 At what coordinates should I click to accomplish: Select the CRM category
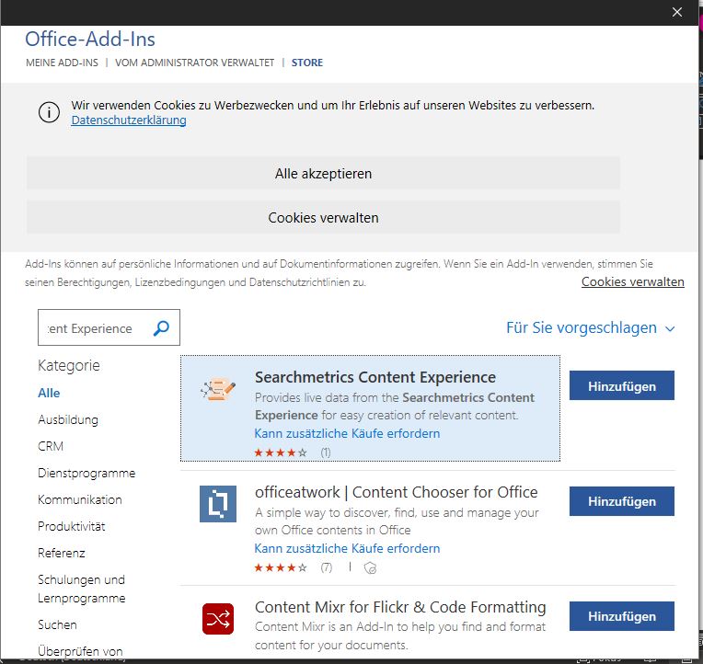pos(51,446)
